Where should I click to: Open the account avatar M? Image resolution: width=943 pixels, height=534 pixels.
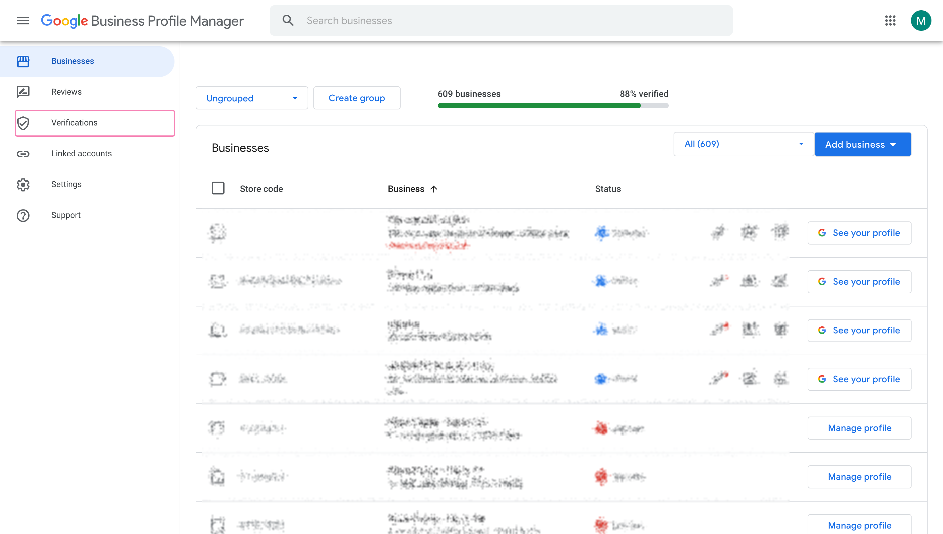click(x=921, y=21)
